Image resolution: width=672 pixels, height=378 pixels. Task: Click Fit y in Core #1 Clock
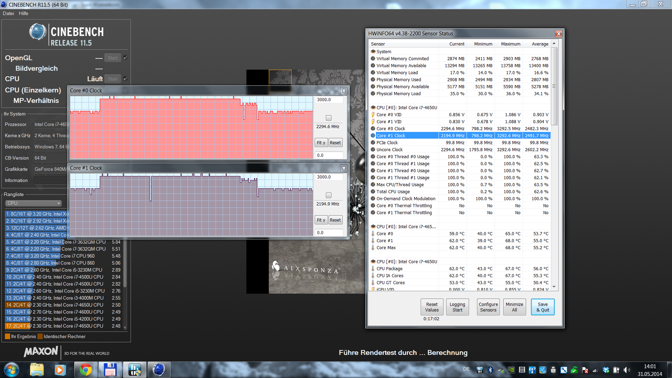[321, 220]
